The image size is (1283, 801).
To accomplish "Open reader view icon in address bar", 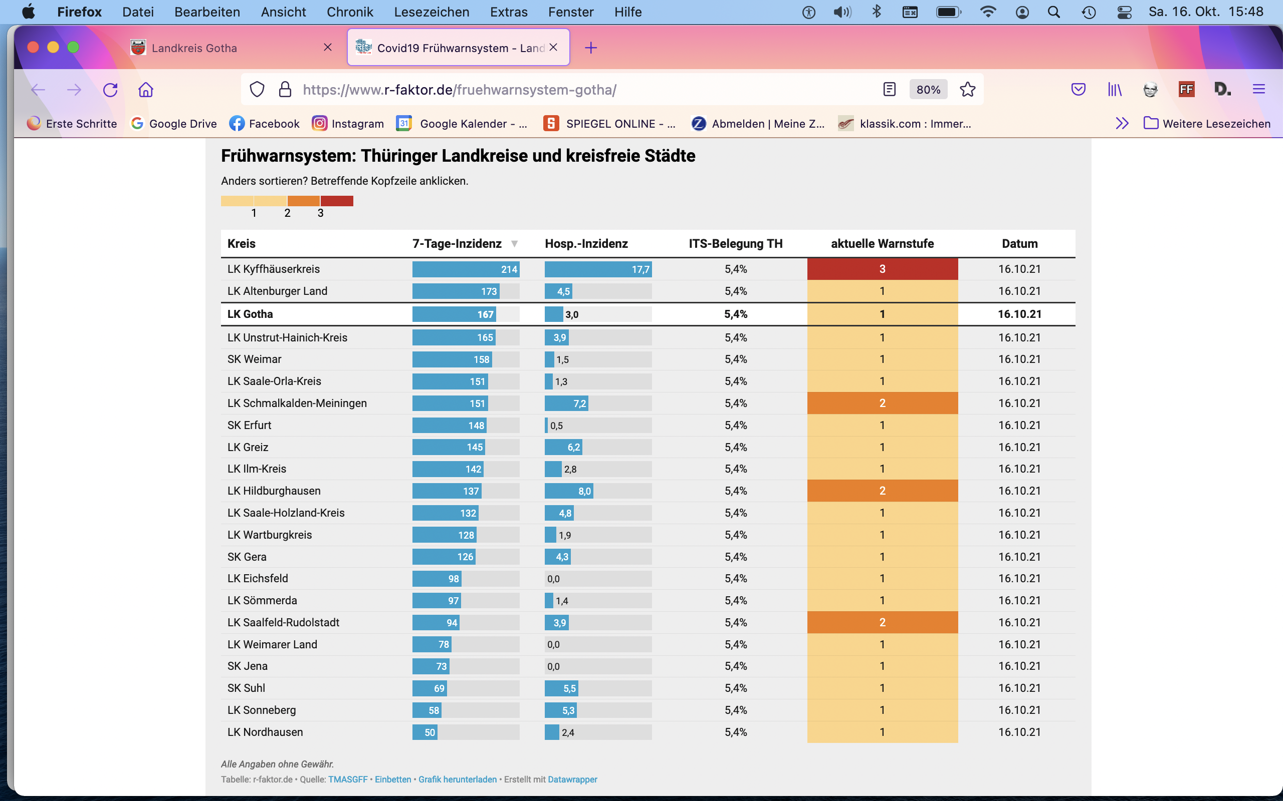I will pos(890,90).
